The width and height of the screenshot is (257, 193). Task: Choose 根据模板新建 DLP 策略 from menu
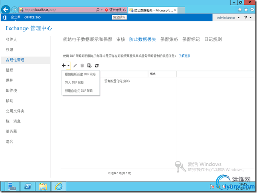point(80,75)
